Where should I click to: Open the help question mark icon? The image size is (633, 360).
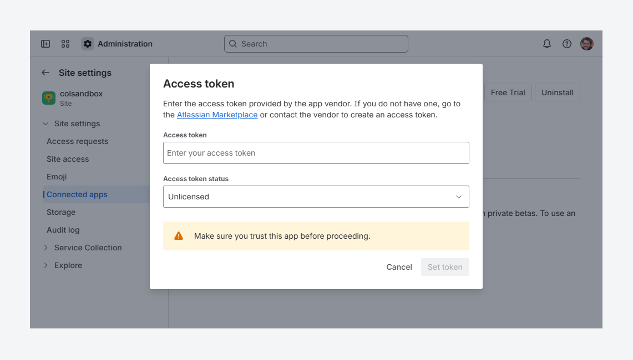[x=567, y=44]
